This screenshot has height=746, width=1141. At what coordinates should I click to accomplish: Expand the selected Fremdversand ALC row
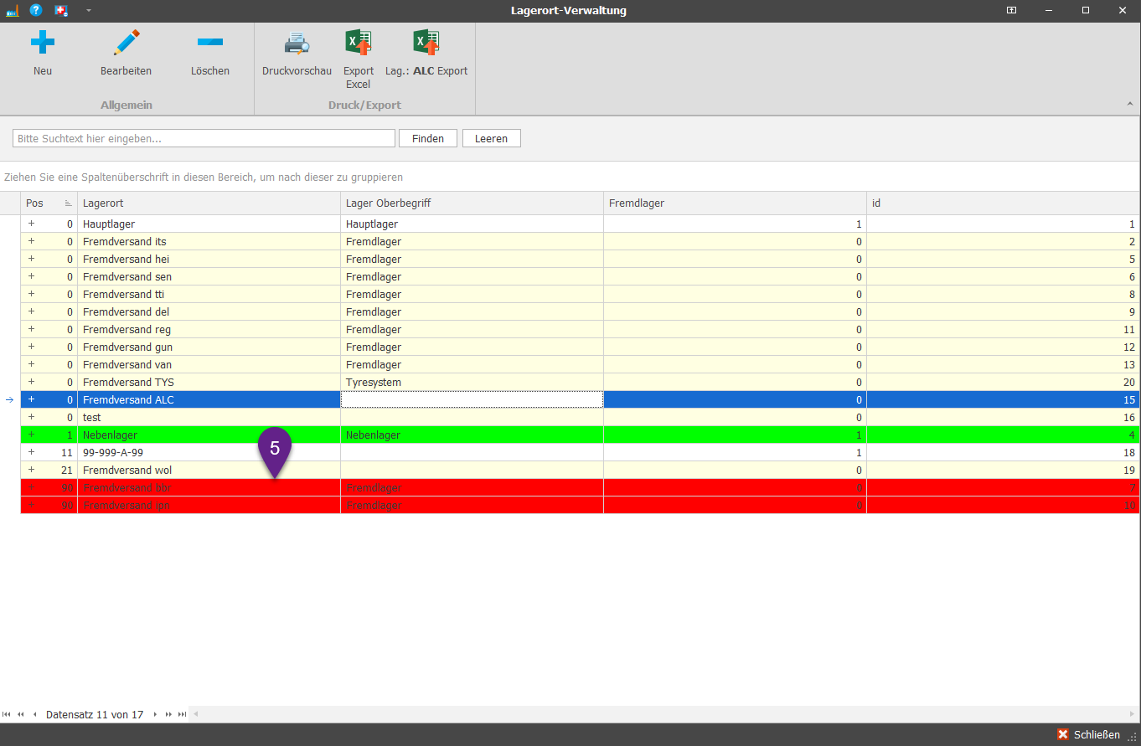(x=32, y=399)
